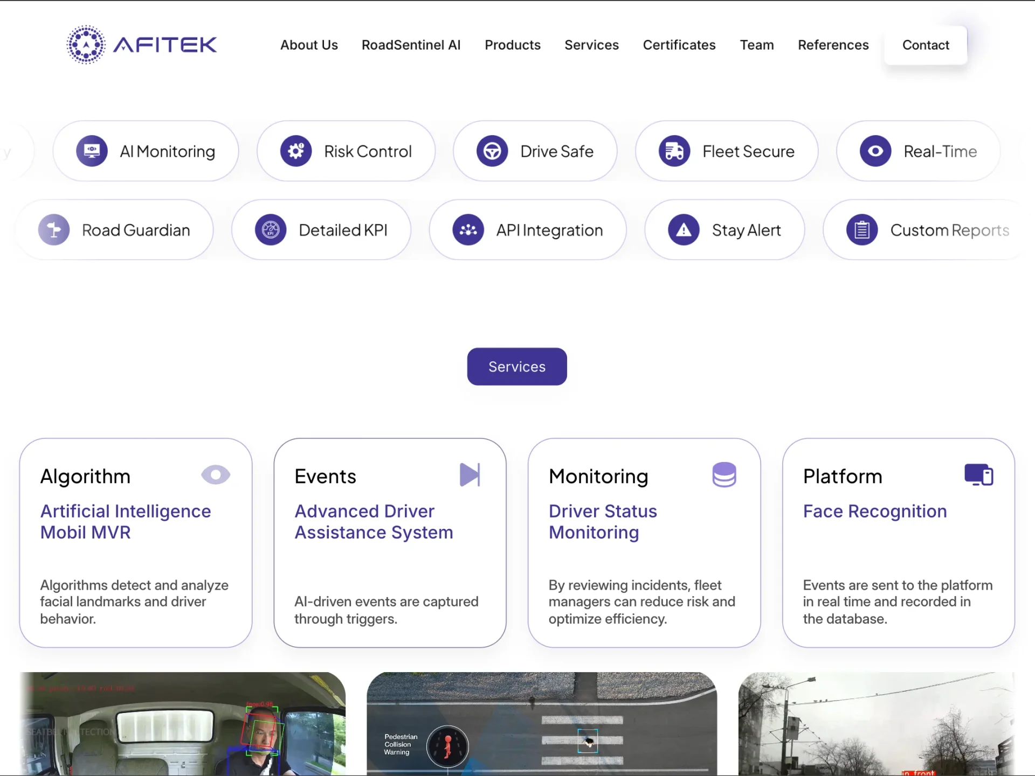1035x776 pixels.
Task: Click the skip-forward icon on Events card
Action: [470, 475]
